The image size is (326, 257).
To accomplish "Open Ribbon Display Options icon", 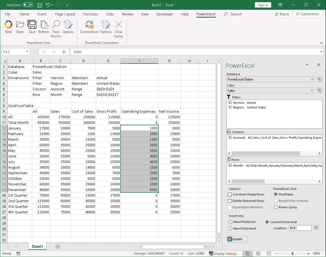I will pos(280,5).
